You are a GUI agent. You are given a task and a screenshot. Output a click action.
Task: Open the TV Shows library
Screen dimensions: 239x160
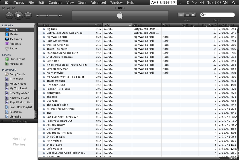pos(17,39)
